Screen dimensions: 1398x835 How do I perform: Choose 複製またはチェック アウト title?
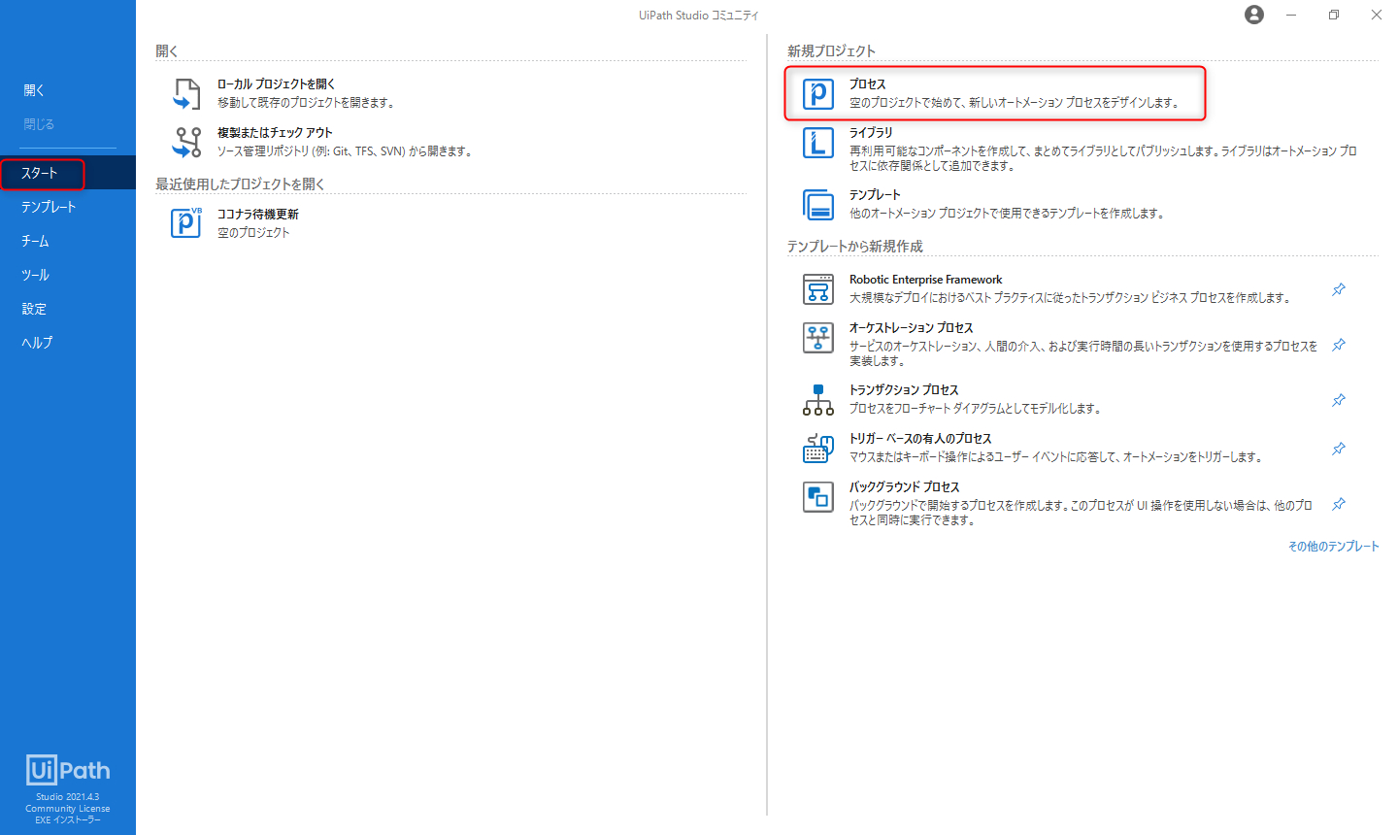275,133
